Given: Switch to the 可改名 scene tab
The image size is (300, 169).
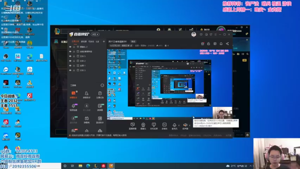Looking at the screenshot, I should pyautogui.click(x=91, y=41).
